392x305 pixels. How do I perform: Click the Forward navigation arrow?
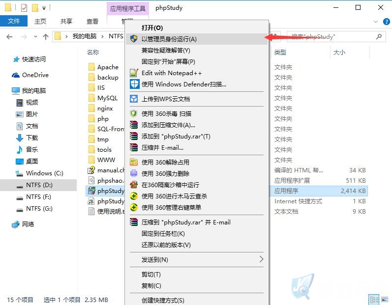(x=24, y=37)
